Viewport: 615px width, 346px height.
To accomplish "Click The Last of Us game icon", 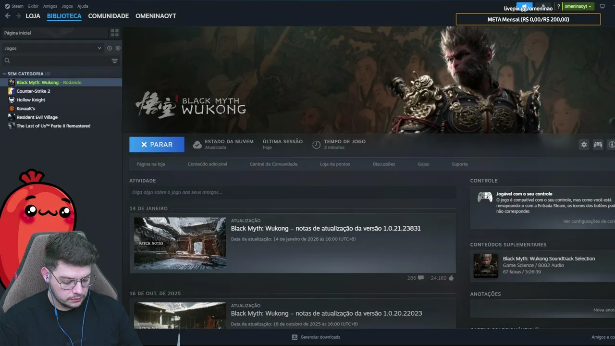I will [x=12, y=125].
